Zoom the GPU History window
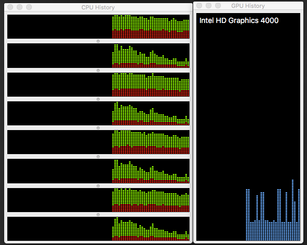This screenshot has height=245, width=307. (x=218, y=5)
